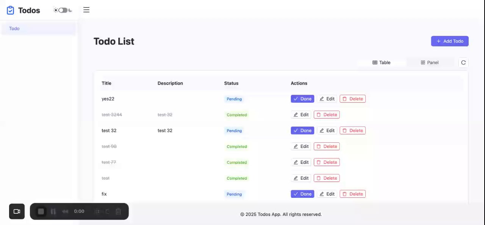The image size is (485, 225).
Task: Click the Completed tag in test 98 row
Action: pyautogui.click(x=237, y=146)
